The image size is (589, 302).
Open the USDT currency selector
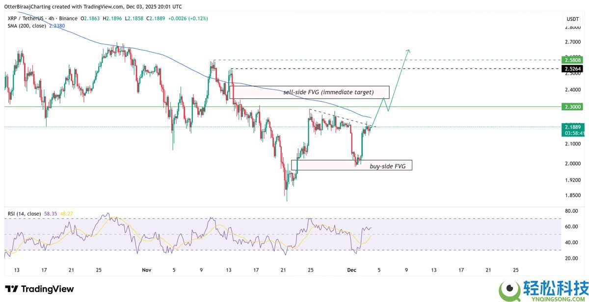572,19
